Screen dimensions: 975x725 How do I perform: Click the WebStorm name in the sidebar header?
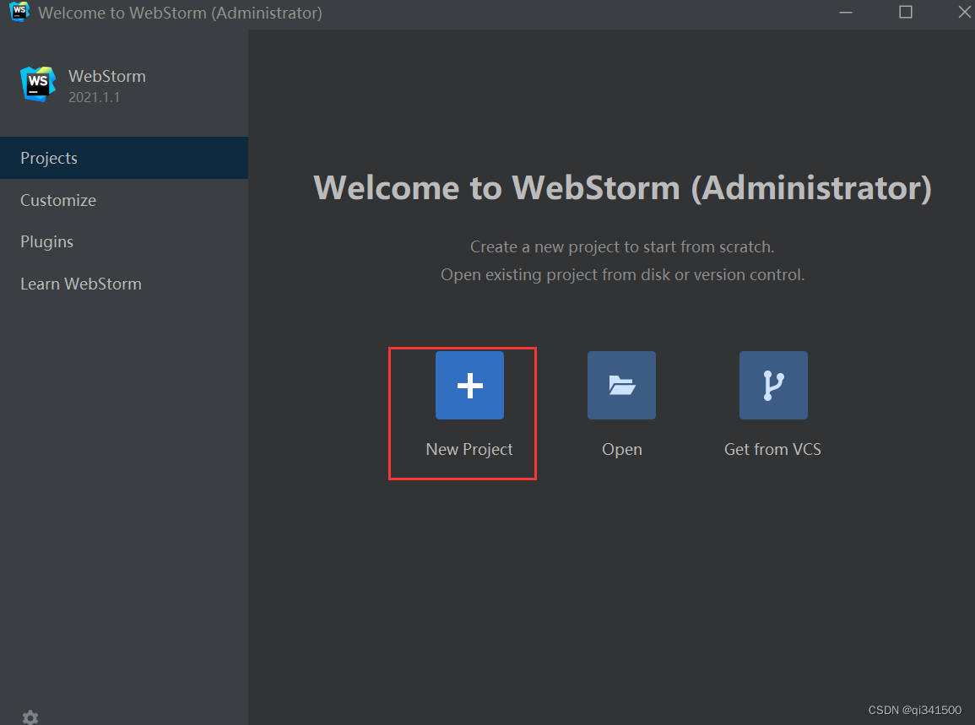tap(107, 76)
